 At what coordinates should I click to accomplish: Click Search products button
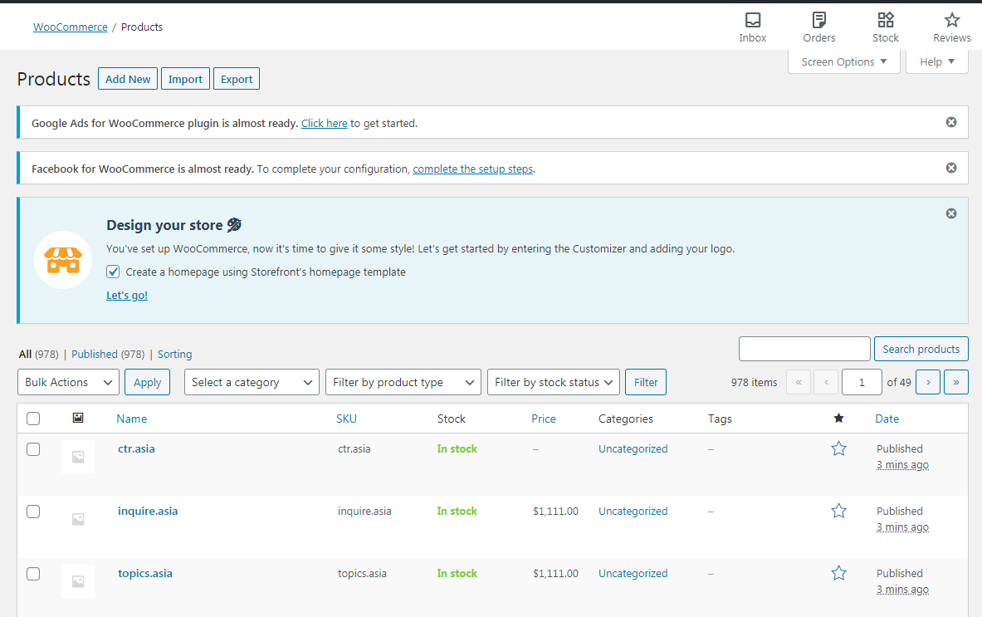(x=921, y=349)
